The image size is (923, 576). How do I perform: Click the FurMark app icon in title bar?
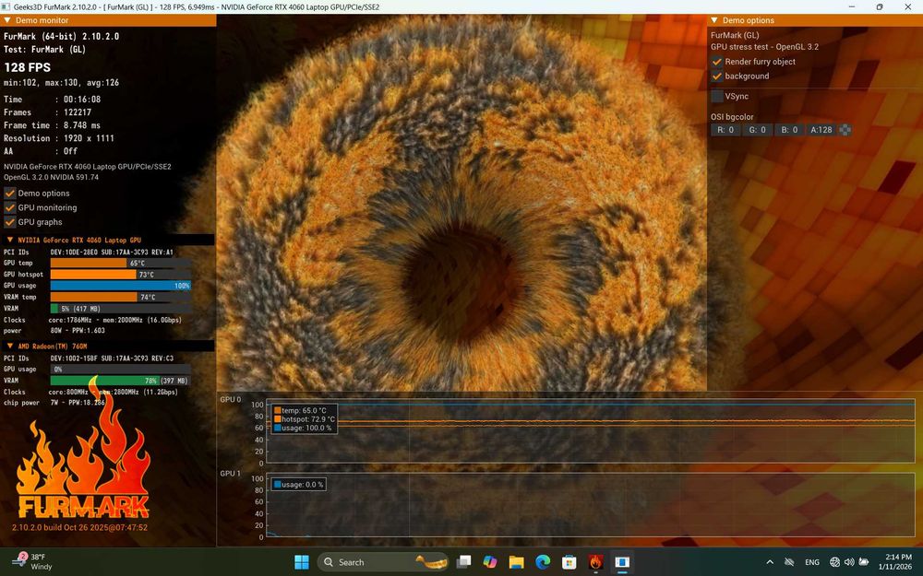pos(6,7)
